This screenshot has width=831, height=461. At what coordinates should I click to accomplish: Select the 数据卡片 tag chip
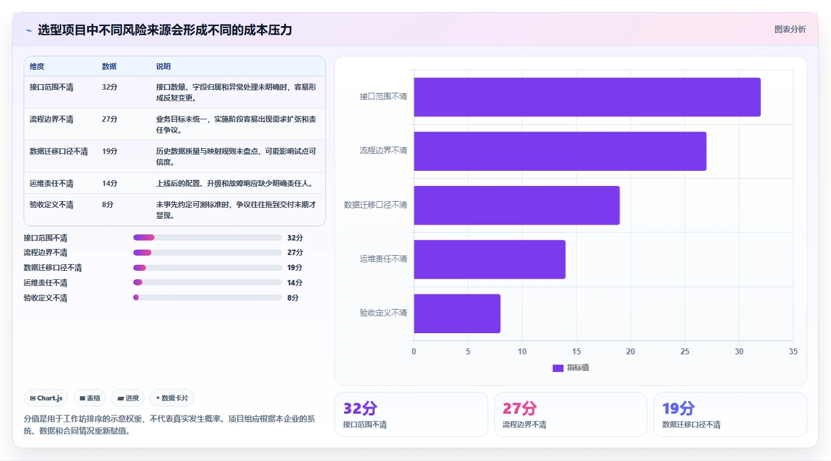coord(172,398)
